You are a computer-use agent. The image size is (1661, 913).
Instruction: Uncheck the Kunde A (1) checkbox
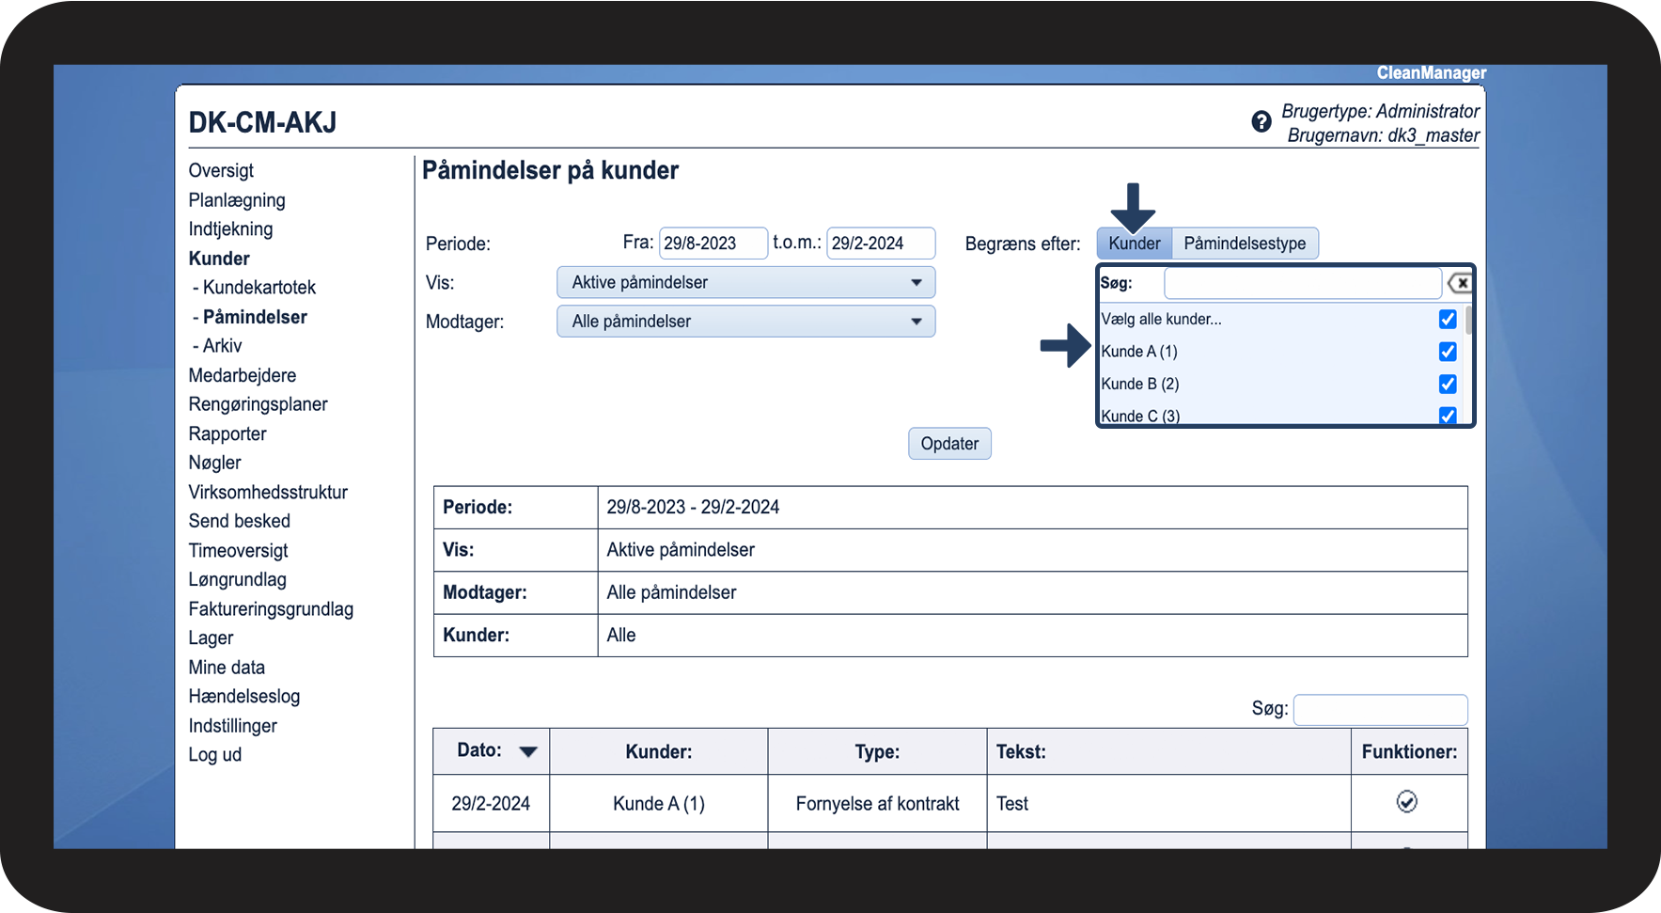tap(1448, 352)
